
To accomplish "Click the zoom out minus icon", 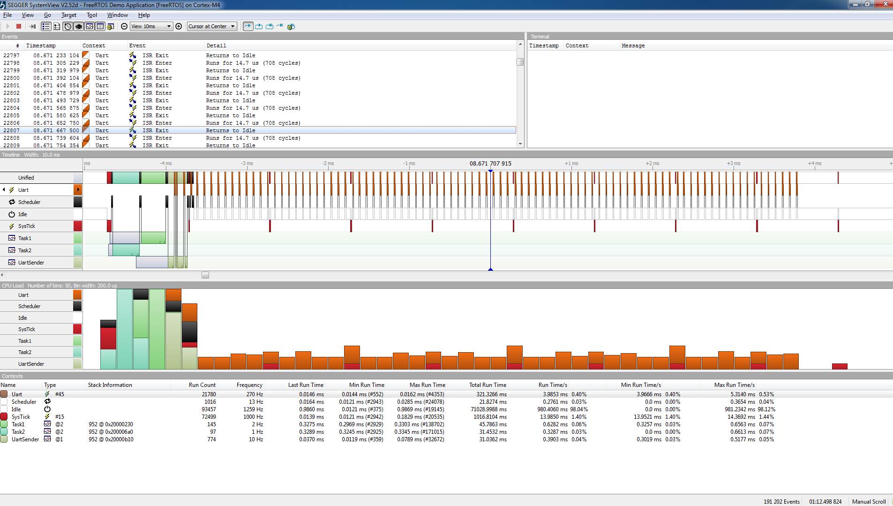I will click(124, 26).
